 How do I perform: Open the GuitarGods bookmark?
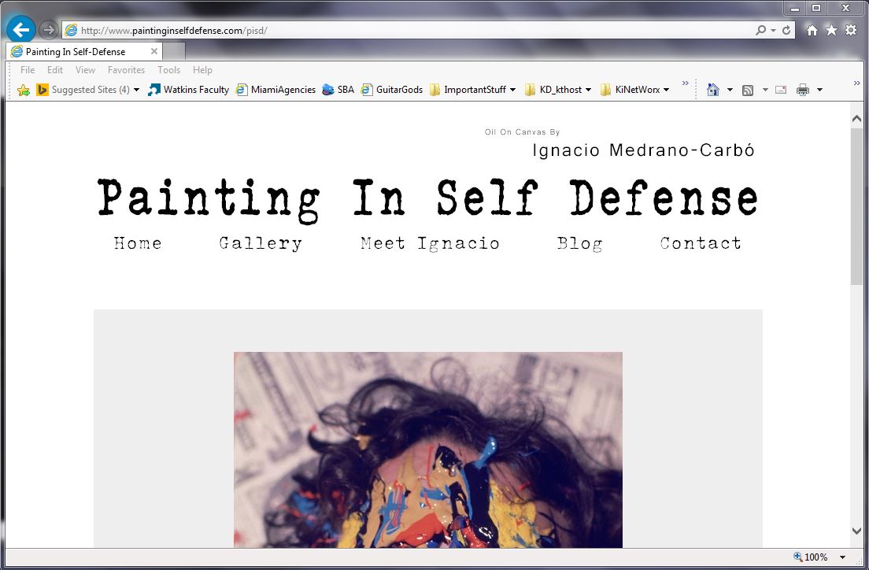click(392, 90)
